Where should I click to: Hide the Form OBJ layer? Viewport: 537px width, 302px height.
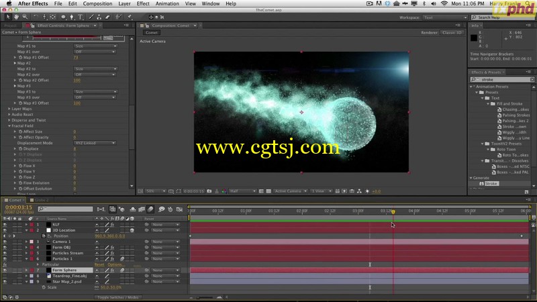click(5, 247)
